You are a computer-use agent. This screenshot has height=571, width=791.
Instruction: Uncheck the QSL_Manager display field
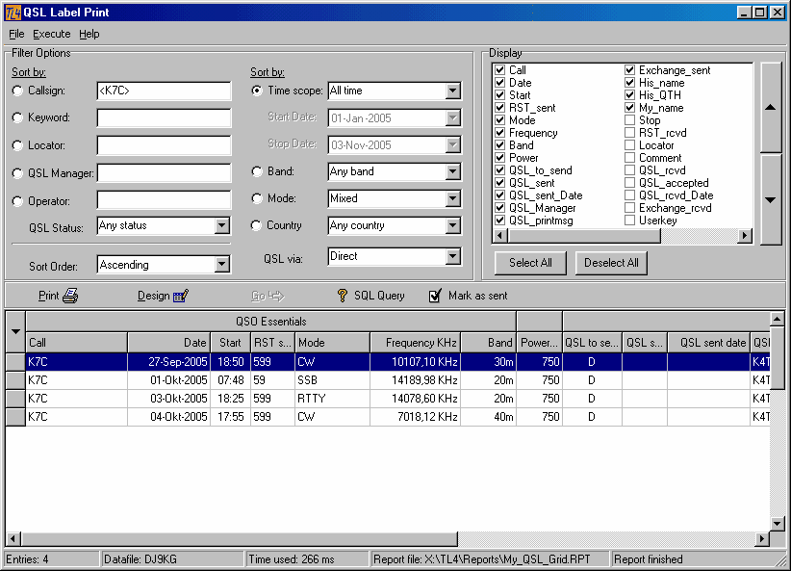[500, 207]
